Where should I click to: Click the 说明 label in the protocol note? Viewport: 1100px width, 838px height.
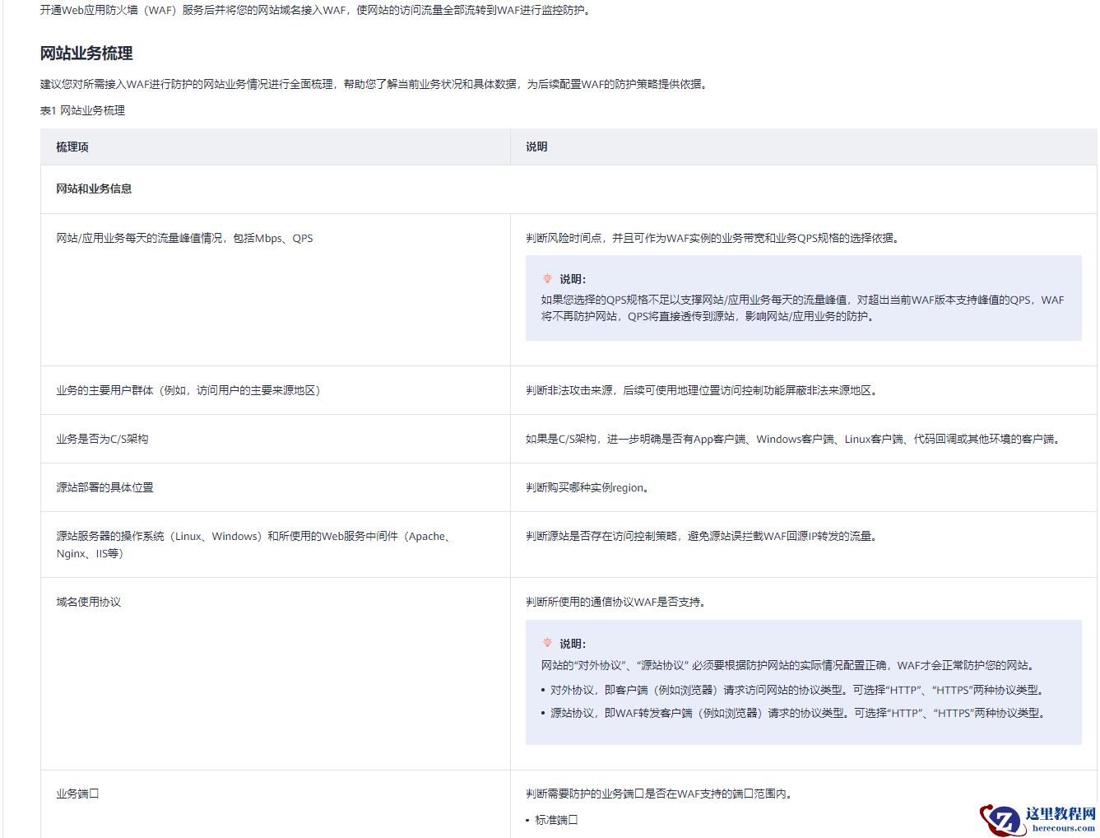(573, 644)
